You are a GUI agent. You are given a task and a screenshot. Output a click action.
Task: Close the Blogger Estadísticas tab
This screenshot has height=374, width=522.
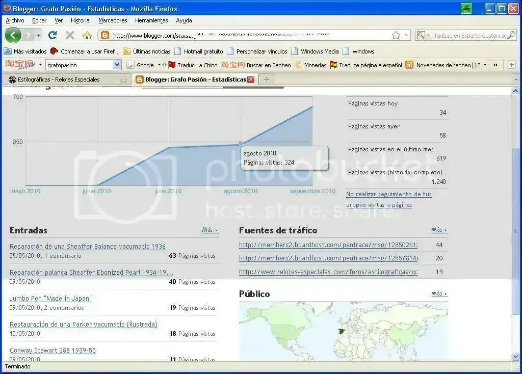[x=251, y=79]
